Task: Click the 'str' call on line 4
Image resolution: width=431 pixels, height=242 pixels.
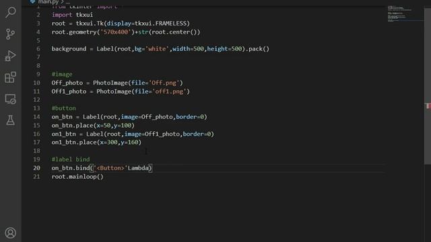Action: click(x=143, y=32)
